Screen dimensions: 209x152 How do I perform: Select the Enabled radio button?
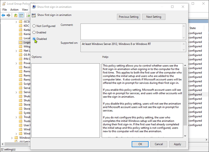pos(34,32)
